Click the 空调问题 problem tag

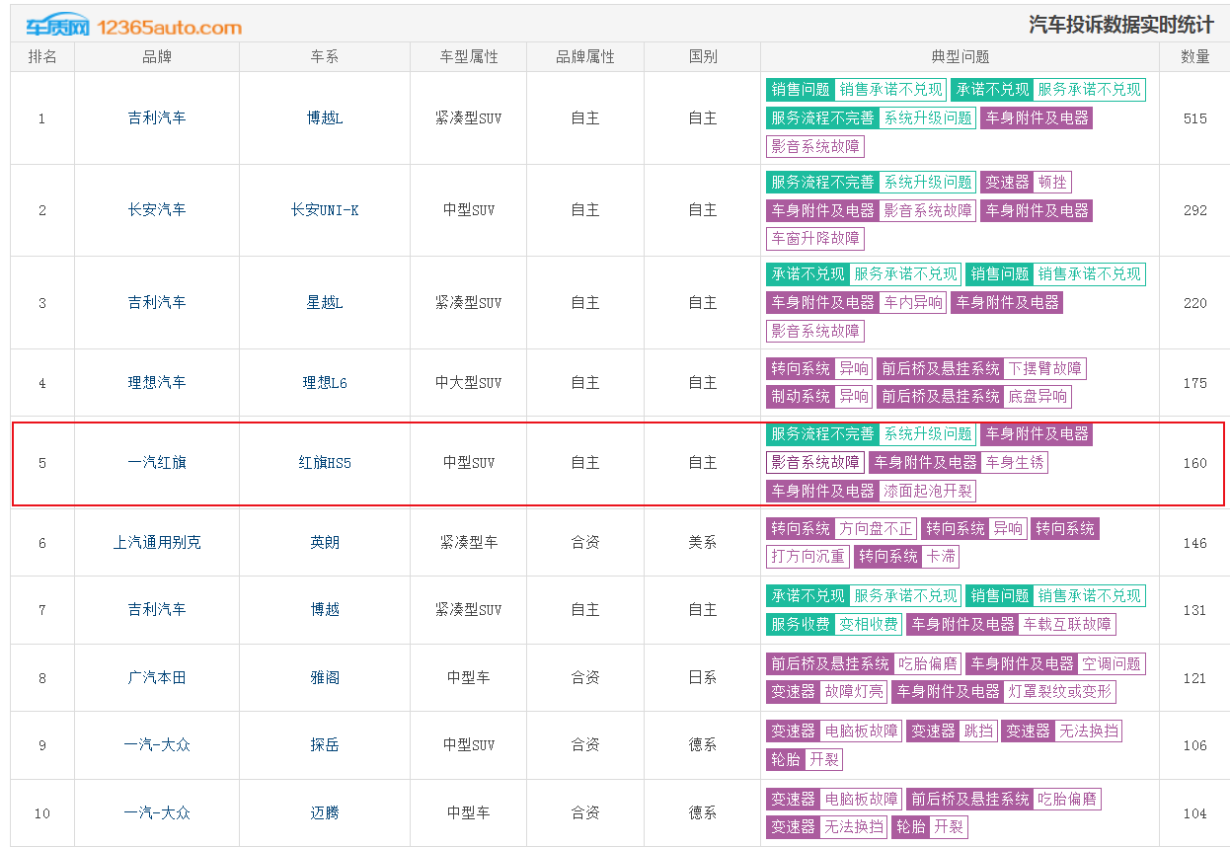click(x=1112, y=664)
